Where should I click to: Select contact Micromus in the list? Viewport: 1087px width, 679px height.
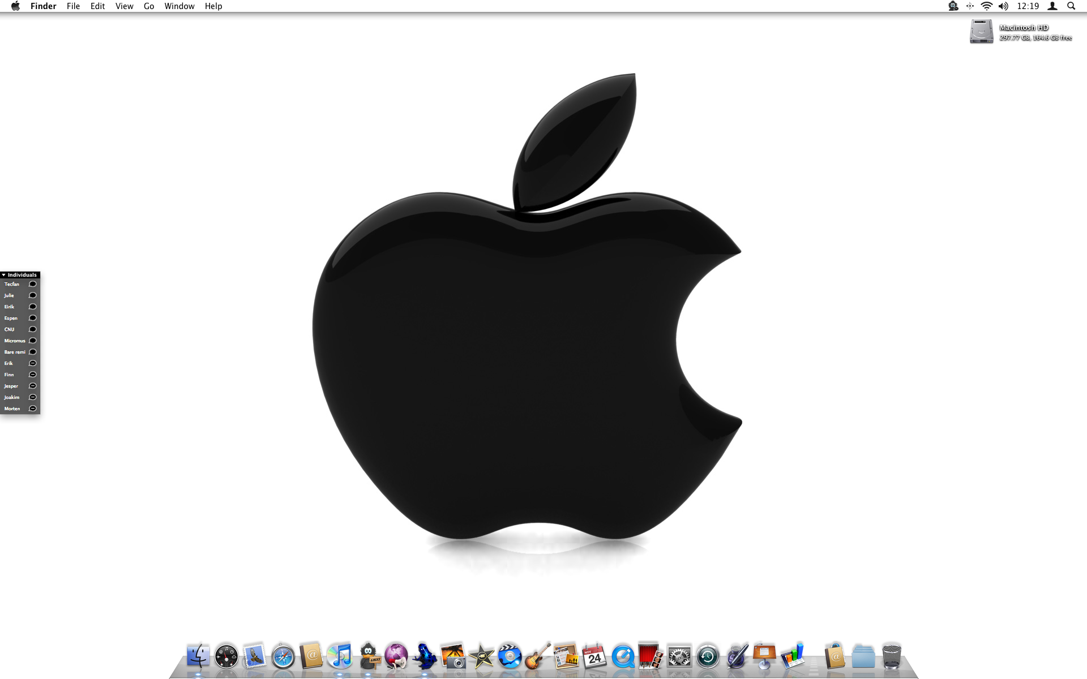[20, 341]
